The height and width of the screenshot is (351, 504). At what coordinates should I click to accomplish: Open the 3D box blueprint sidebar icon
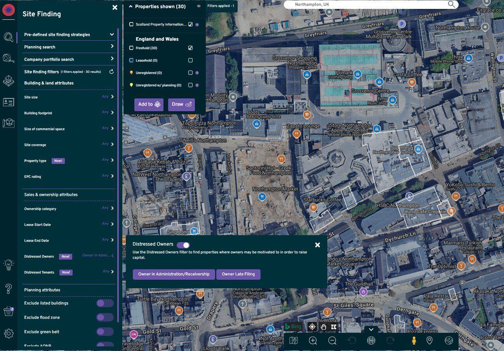click(9, 123)
